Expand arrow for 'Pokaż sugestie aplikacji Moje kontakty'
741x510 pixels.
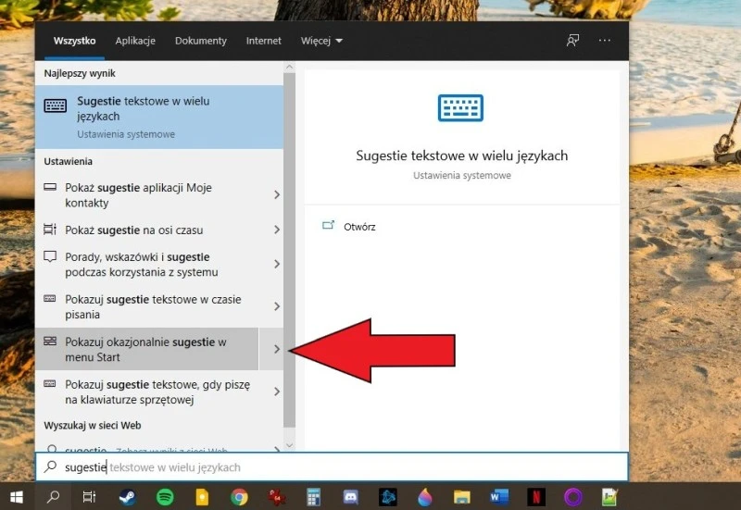276,194
